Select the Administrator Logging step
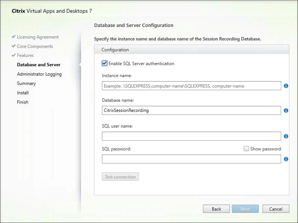The width and height of the screenshot is (298, 223). click(x=39, y=74)
